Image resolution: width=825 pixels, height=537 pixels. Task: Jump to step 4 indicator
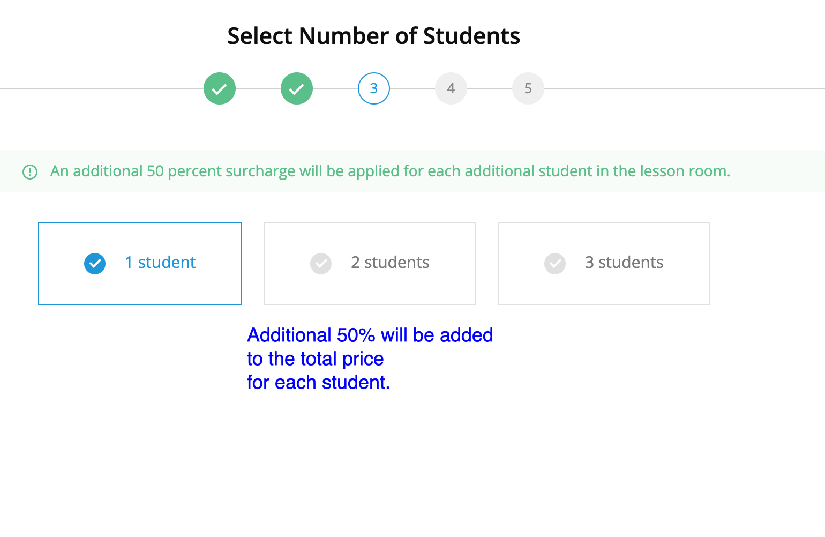(x=451, y=88)
